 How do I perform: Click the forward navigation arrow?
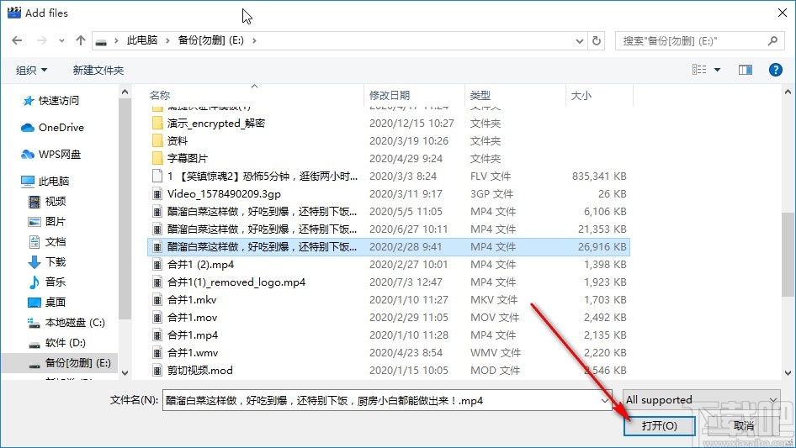pyautogui.click(x=41, y=40)
